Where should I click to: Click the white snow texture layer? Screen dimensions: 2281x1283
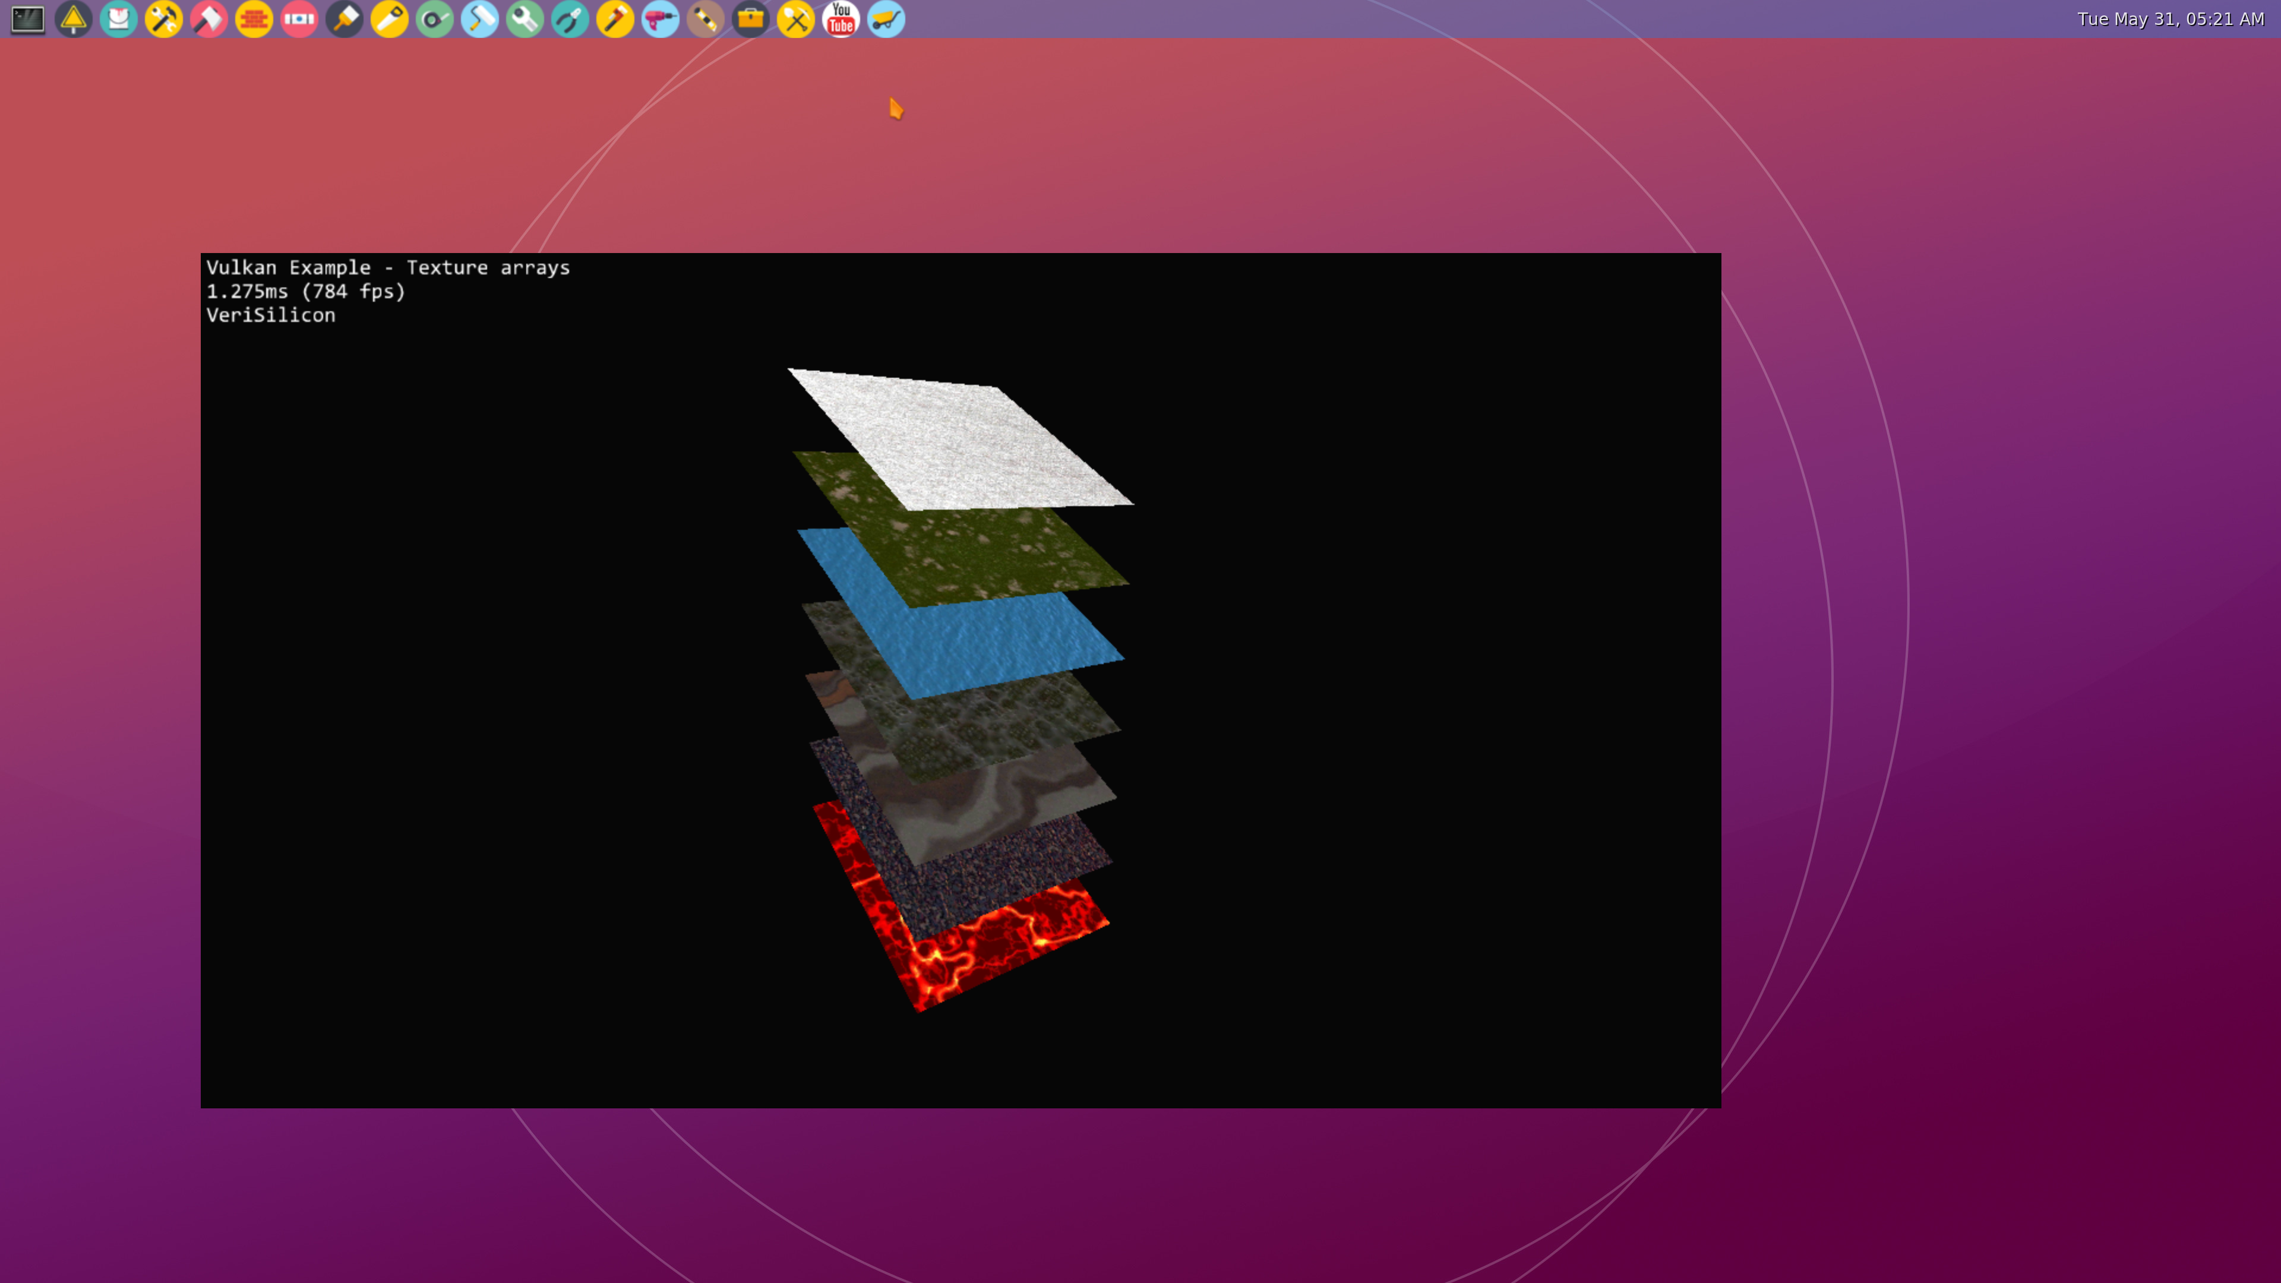pos(961,439)
